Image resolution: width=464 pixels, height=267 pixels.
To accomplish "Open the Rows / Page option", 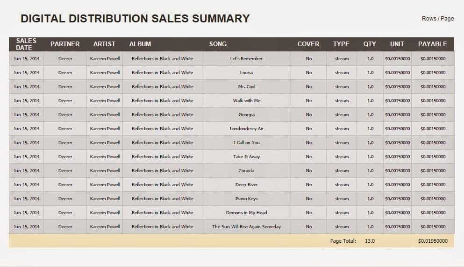I will point(437,19).
